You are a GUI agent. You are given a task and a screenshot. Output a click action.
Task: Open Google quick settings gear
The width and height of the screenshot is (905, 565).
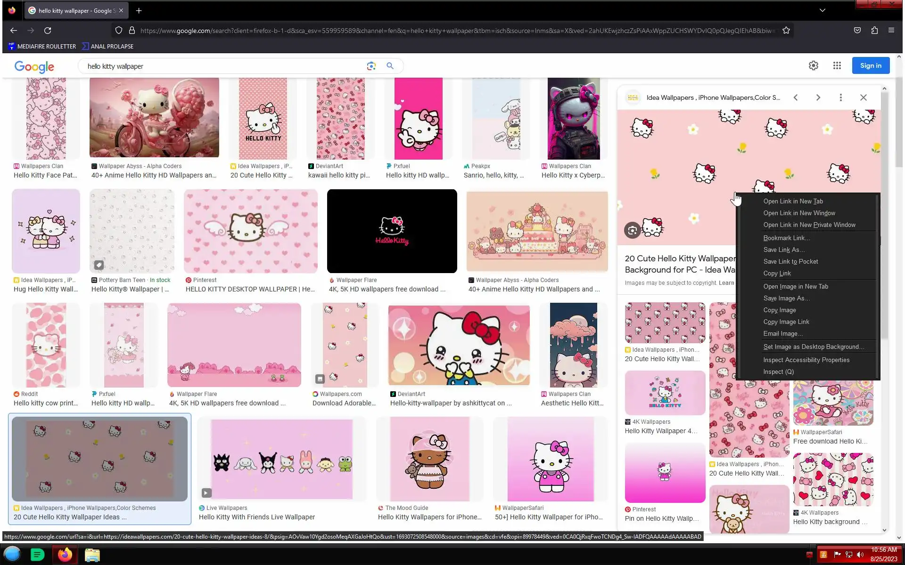click(813, 66)
